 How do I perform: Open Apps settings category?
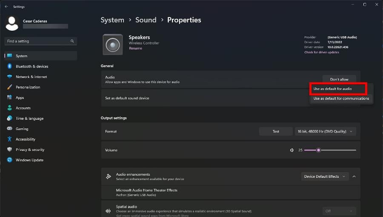pyautogui.click(x=40, y=98)
